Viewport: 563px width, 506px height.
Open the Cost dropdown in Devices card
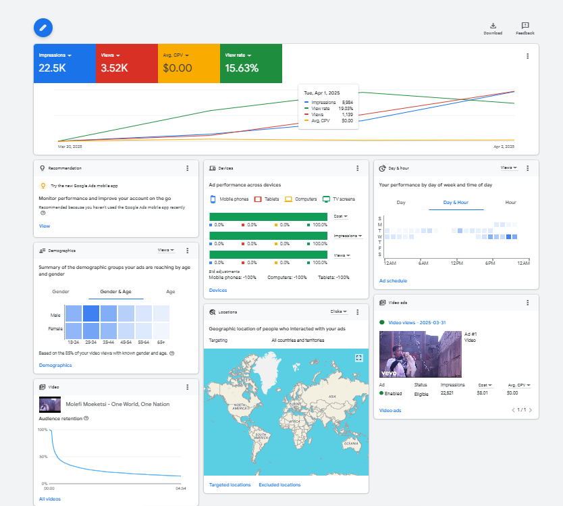pos(341,216)
